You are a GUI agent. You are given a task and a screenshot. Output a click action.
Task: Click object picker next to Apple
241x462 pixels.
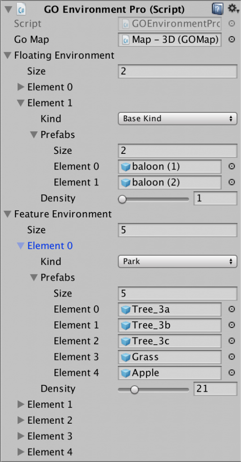[232, 373]
